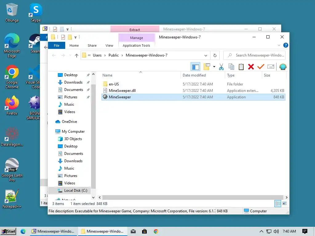This screenshot has height=236, width=315.
Task: Cut the selection with the scissors icon
Action: 221,67
